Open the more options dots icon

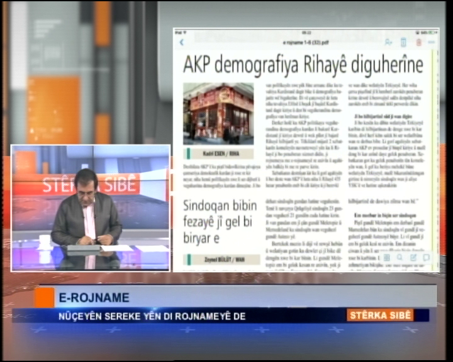[432, 43]
